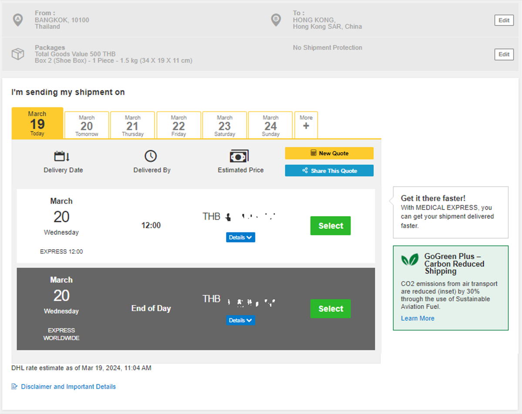Open Disclaimer and Important Details link
The image size is (522, 414).
(x=68, y=387)
